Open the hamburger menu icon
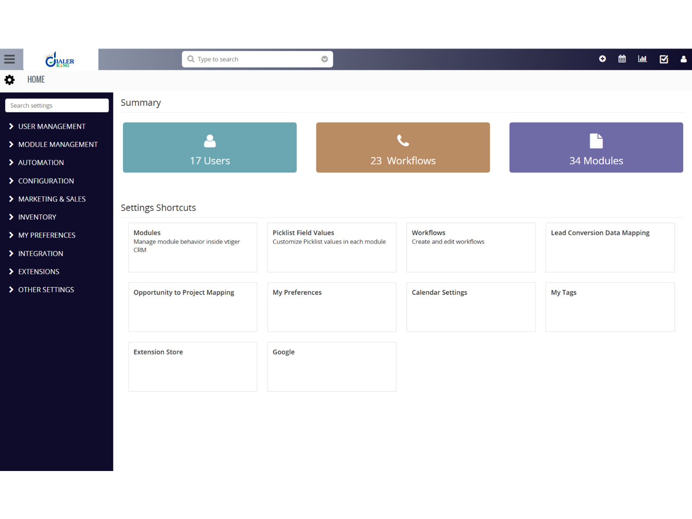 10,59
